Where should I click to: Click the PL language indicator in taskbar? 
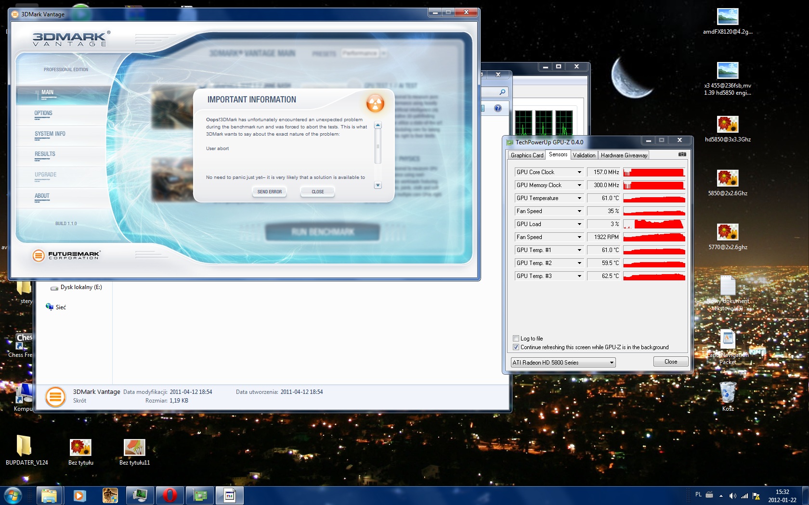pos(698,494)
